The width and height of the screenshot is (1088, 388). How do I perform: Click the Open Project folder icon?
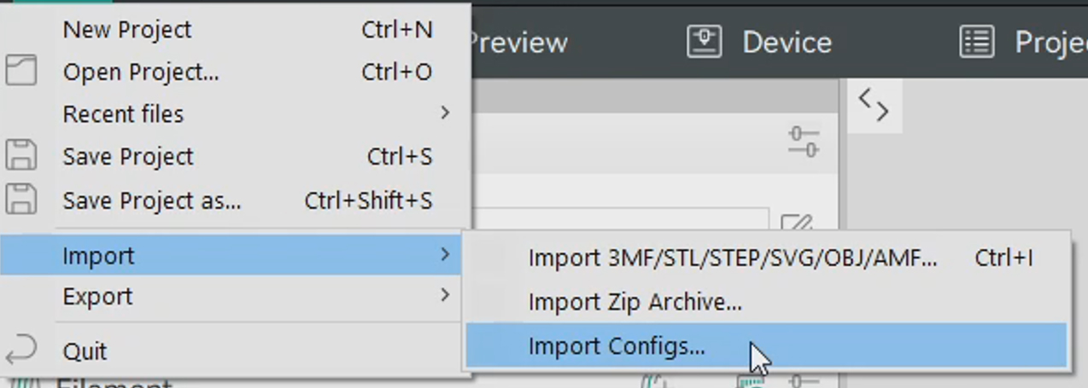pyautogui.click(x=21, y=71)
